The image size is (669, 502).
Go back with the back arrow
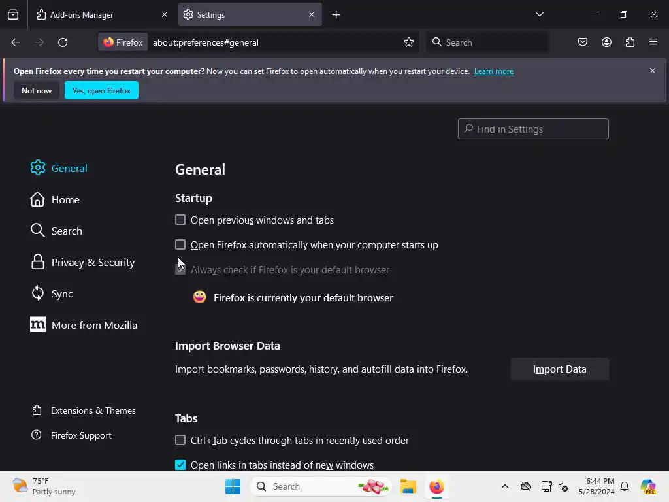pos(16,42)
